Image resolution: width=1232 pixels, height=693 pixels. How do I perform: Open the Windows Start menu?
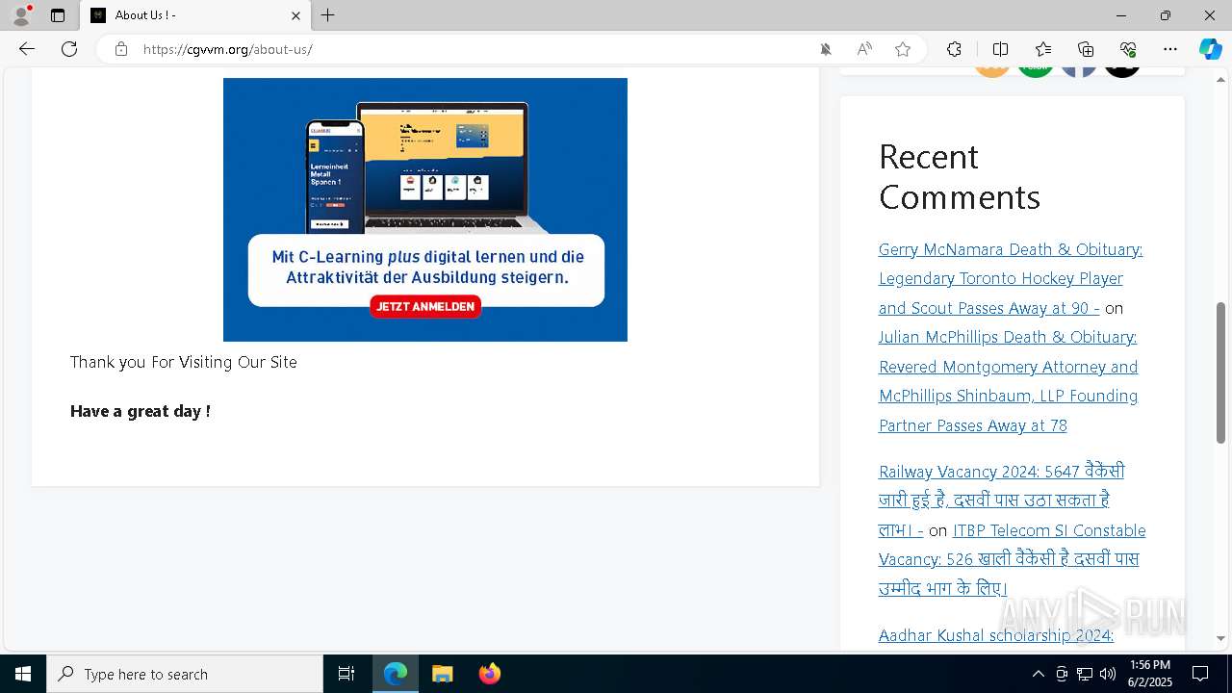click(x=23, y=674)
